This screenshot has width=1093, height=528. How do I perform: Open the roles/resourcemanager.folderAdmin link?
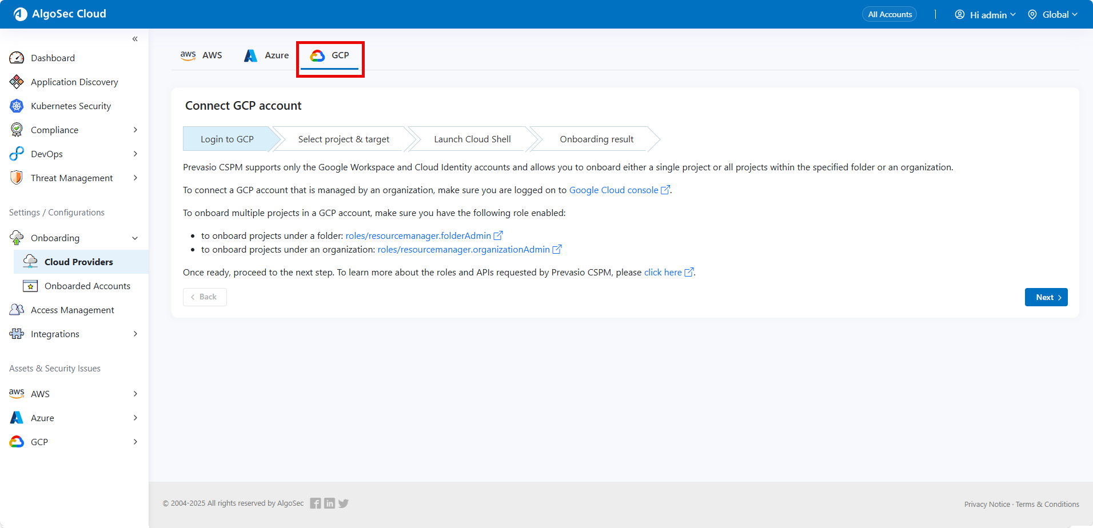pyautogui.click(x=418, y=235)
